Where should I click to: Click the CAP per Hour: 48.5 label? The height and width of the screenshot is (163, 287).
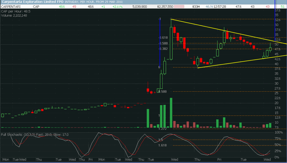click(16, 11)
